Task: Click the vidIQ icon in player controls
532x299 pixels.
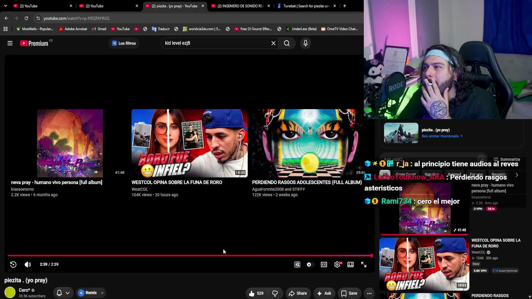Action: (297, 265)
